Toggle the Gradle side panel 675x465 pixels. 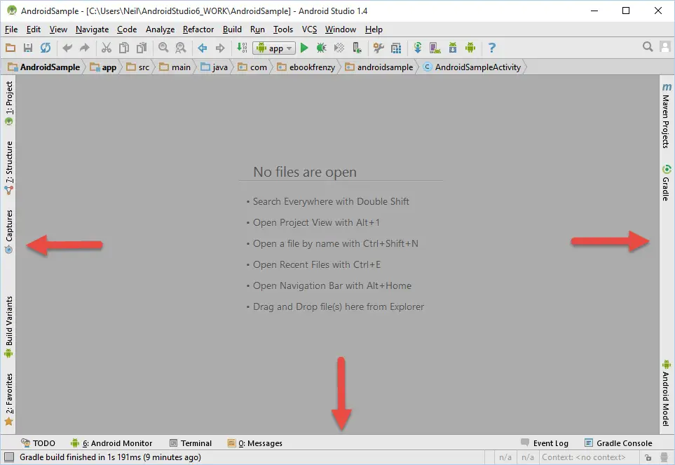point(666,183)
